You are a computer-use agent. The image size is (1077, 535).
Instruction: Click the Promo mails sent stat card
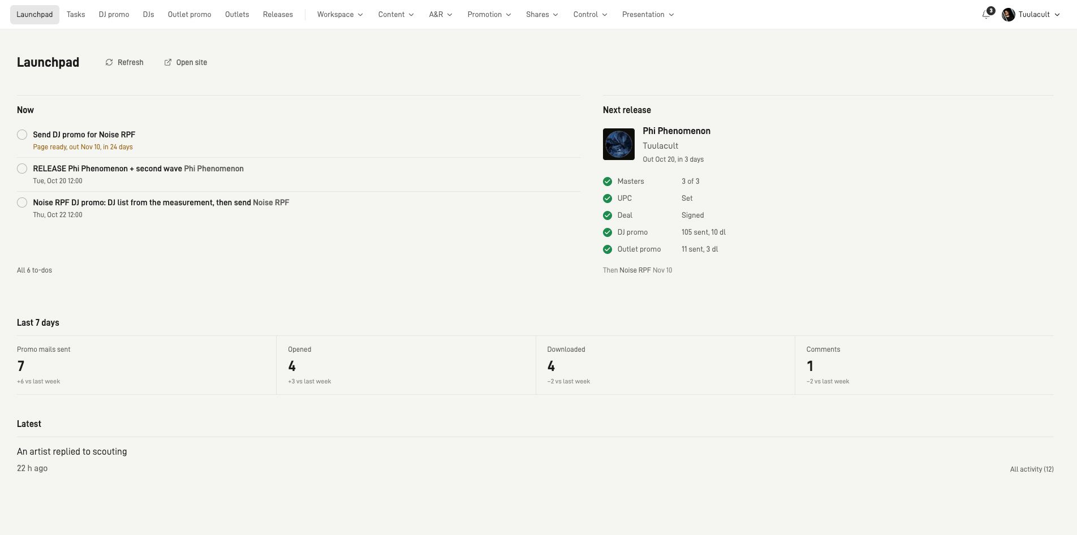coord(147,365)
